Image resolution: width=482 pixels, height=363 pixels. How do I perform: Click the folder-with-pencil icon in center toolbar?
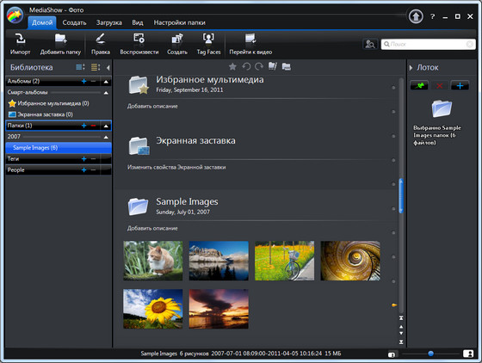click(273, 66)
